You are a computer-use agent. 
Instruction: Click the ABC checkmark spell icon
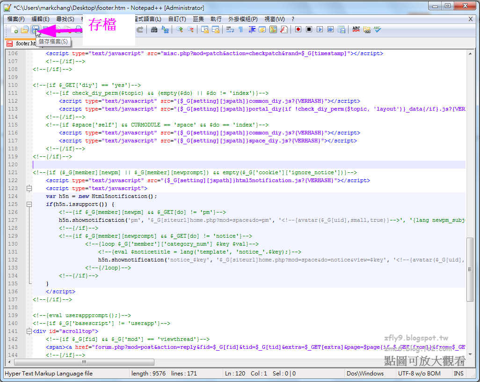pos(378,29)
